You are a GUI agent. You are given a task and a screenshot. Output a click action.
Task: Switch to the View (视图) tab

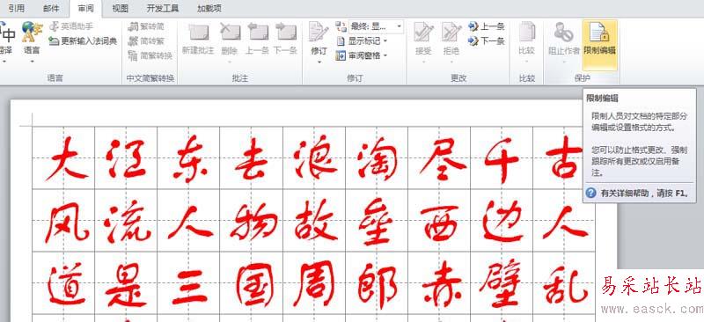120,9
